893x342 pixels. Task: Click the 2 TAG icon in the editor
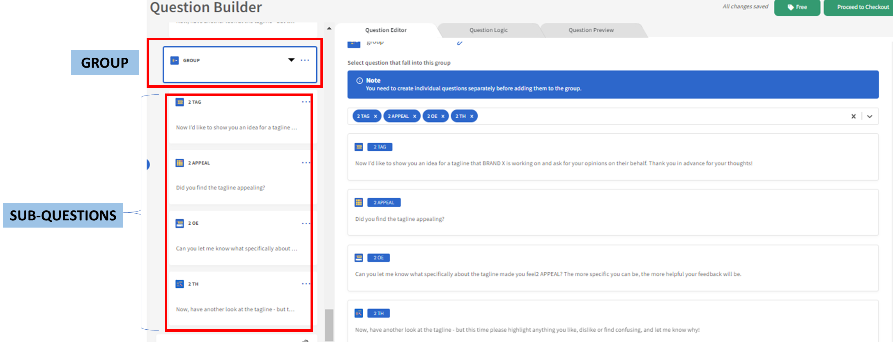click(359, 147)
